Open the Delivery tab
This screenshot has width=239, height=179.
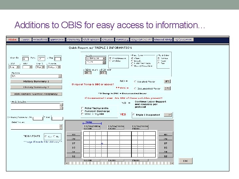pyautogui.click(x=108, y=39)
